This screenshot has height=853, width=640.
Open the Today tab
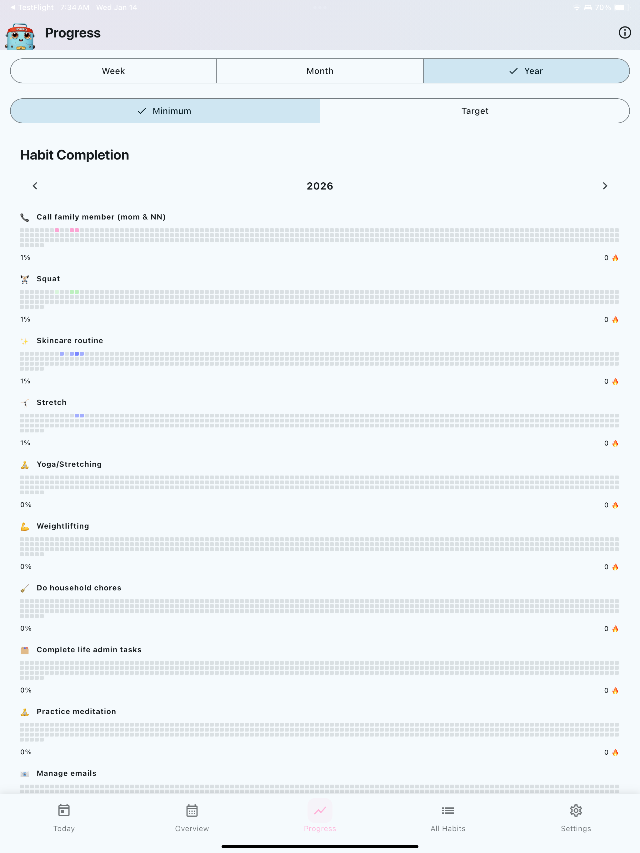point(64,818)
